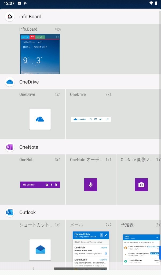Select the OneNote audio note microphone widget
The image size is (161, 275).
point(91,185)
